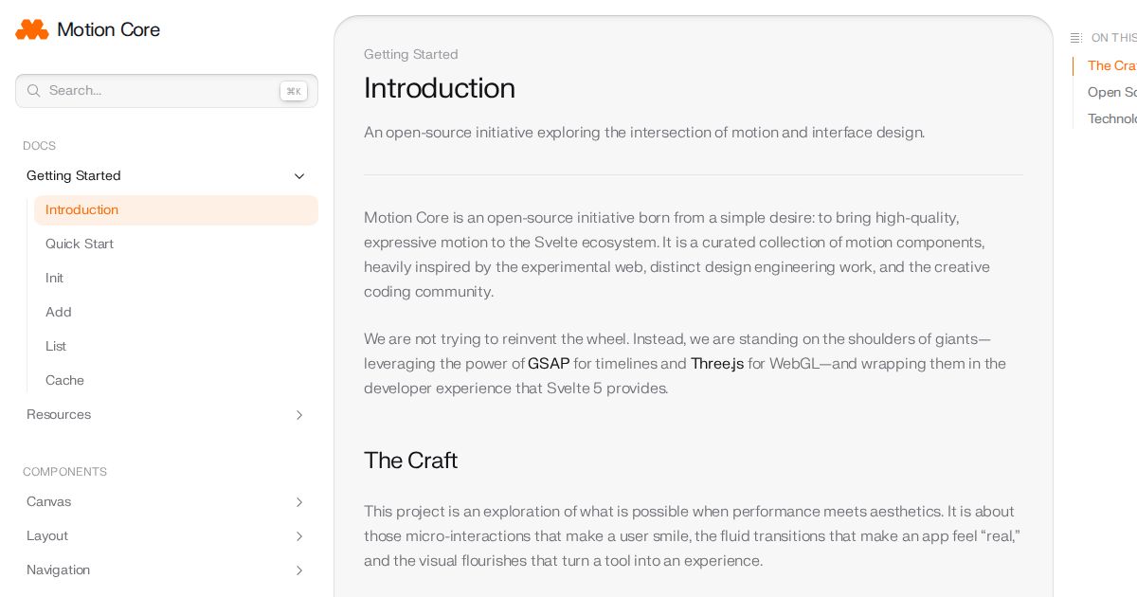
Task: Click the ⌘K shortcut badge
Action: (294, 91)
